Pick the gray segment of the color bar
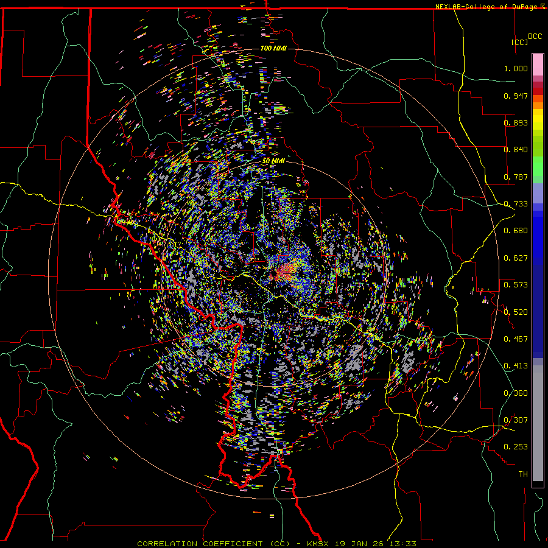The width and height of the screenshot is (548, 548). pyautogui.click(x=538, y=423)
